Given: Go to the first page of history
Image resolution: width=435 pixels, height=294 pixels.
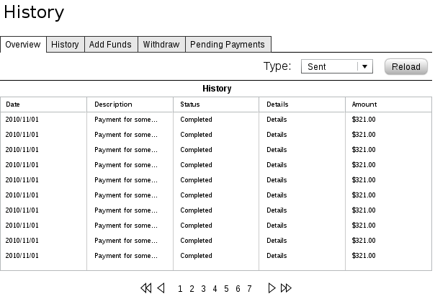Looking at the screenshot, I should [x=146, y=288].
